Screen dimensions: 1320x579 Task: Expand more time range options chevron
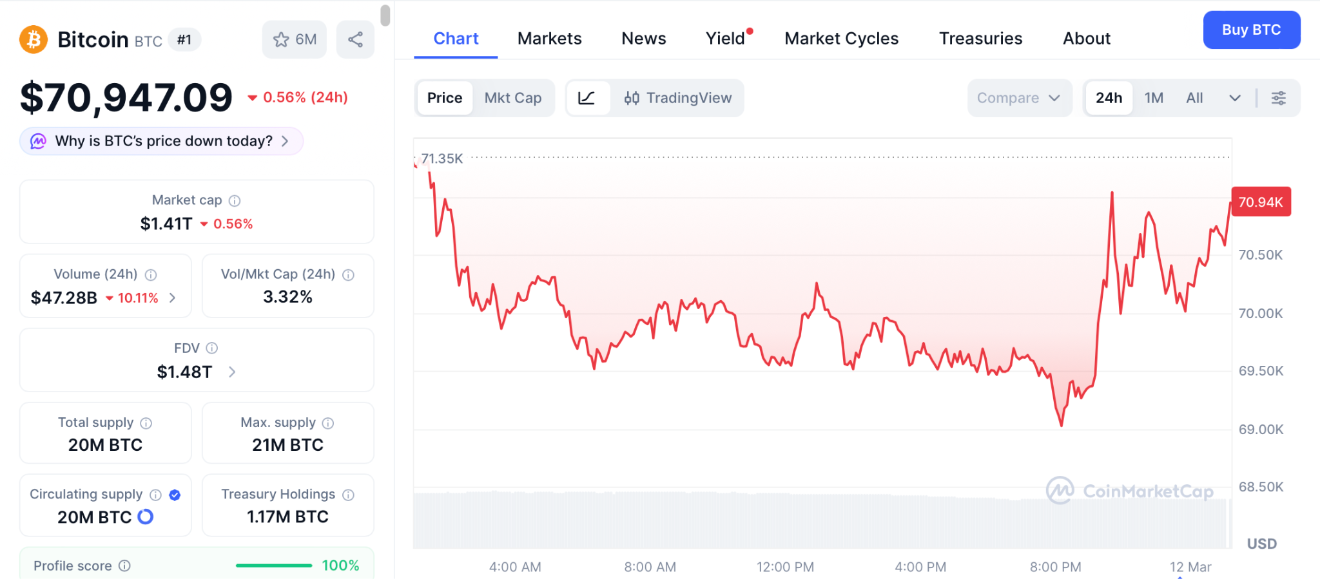coord(1235,98)
